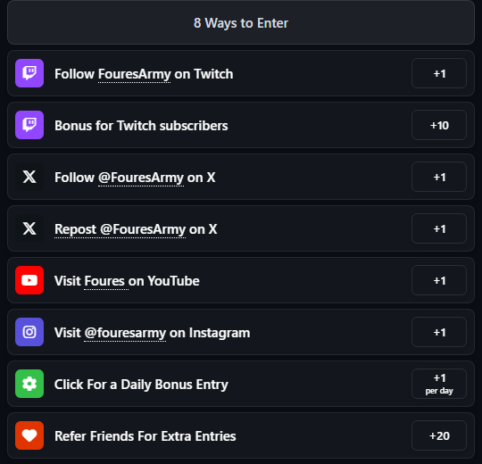Click the +1 per day bonus button
Screen dimensions: 482x464
pyautogui.click(x=439, y=384)
